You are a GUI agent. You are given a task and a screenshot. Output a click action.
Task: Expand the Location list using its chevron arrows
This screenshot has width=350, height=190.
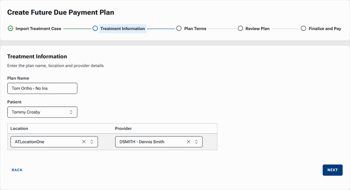(x=92, y=142)
